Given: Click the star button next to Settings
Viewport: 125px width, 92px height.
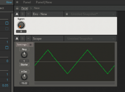Looking at the screenshot, I should 30,45.
